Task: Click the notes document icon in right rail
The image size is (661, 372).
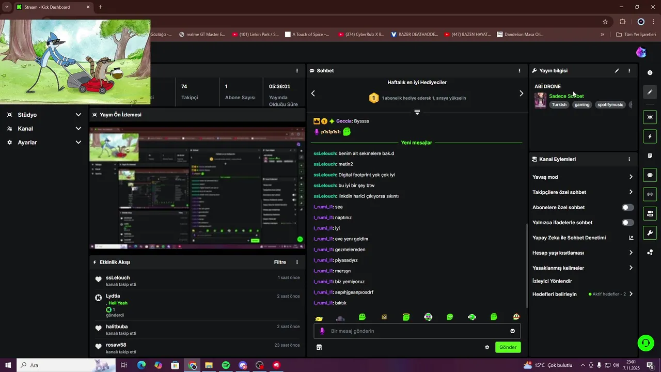Action: pos(650,156)
